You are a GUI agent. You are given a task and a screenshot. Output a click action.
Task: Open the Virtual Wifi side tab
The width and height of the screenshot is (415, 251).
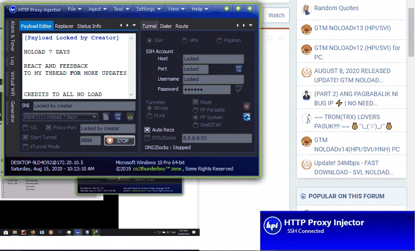[x=12, y=84]
